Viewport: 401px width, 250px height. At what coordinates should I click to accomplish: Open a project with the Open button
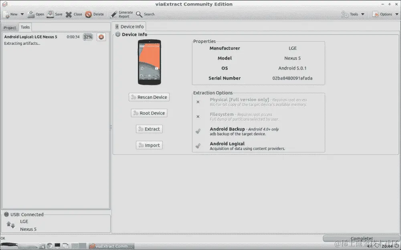(36, 14)
